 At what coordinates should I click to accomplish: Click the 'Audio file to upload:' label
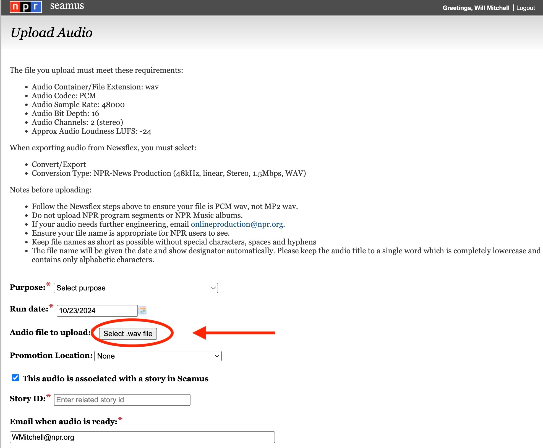pos(50,333)
